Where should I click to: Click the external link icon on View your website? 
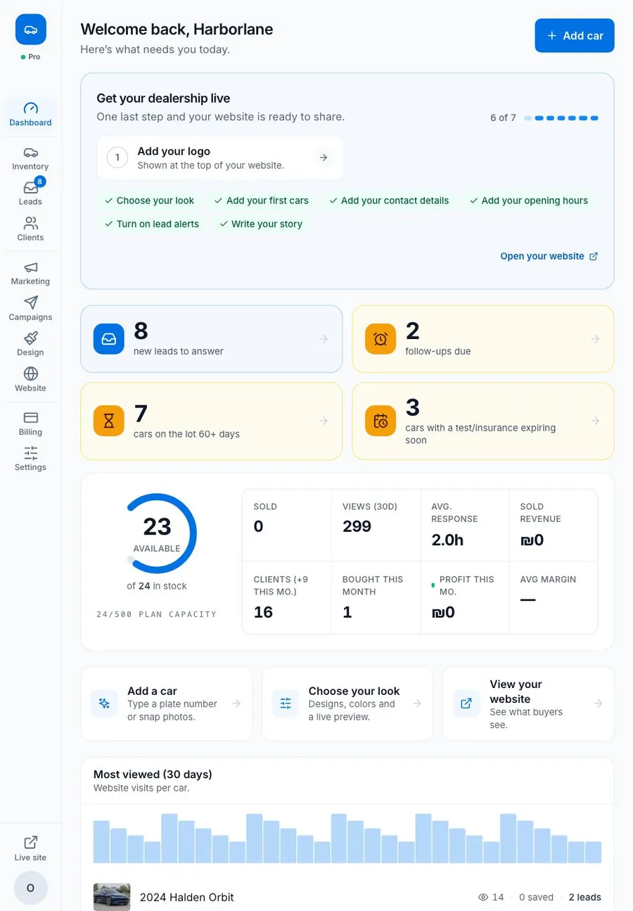pyautogui.click(x=466, y=703)
